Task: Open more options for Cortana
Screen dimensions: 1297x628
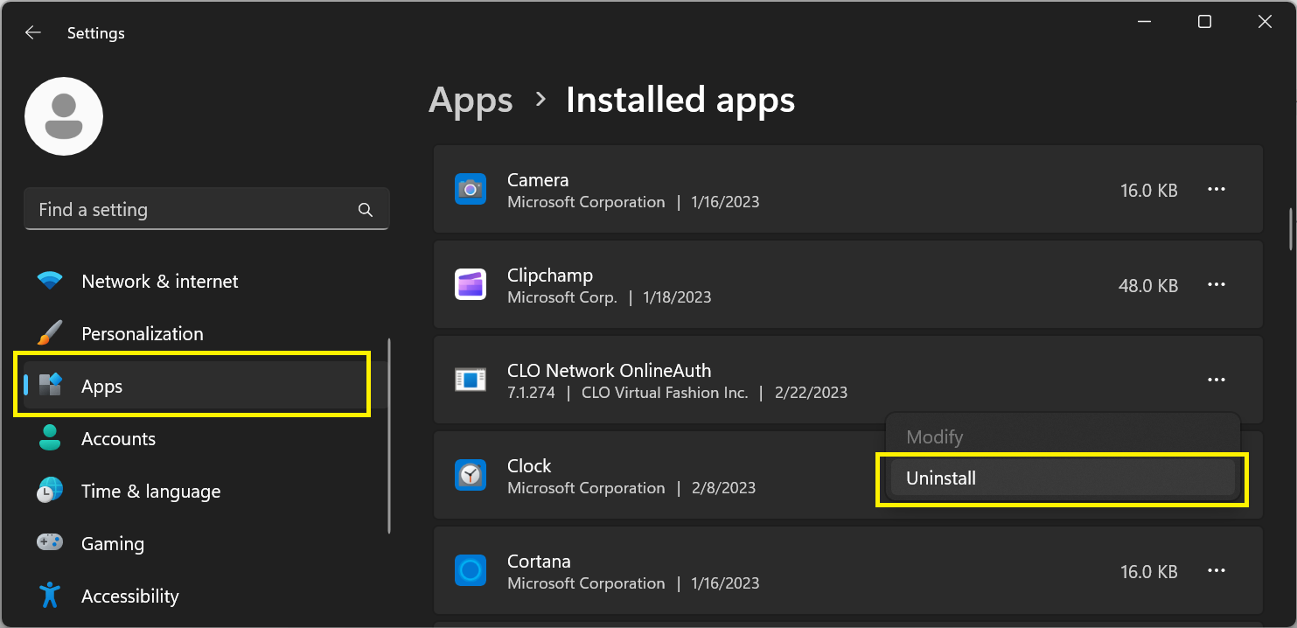Action: pyautogui.click(x=1217, y=570)
